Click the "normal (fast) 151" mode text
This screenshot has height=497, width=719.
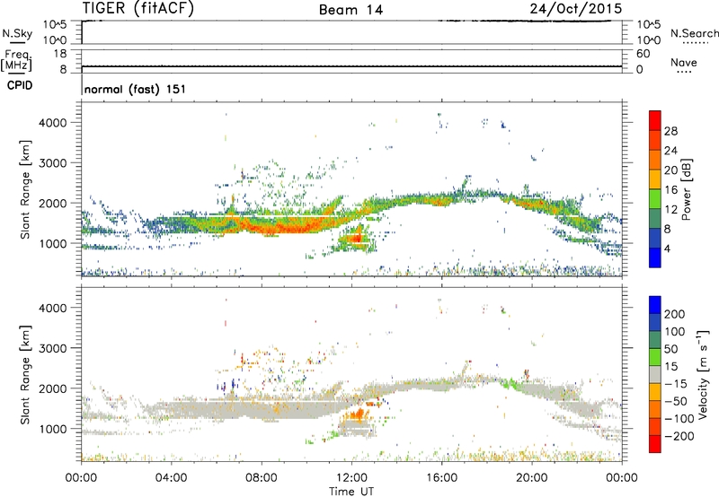click(x=136, y=89)
